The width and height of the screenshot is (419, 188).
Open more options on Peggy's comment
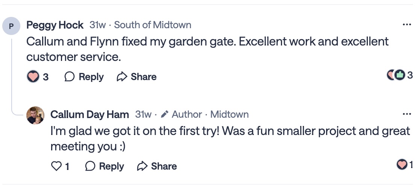(407, 25)
